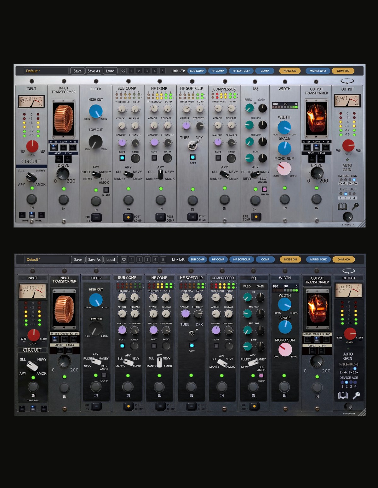Click Save in the silver plugin
Screen dimensions: 378x488
pyautogui.click(x=77, y=71)
